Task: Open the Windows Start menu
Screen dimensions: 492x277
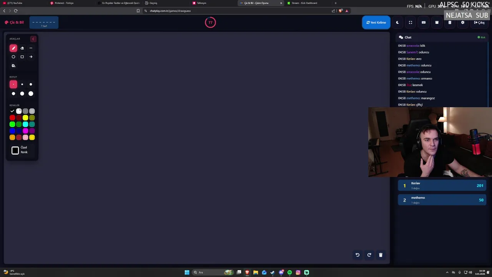Action: click(187, 272)
